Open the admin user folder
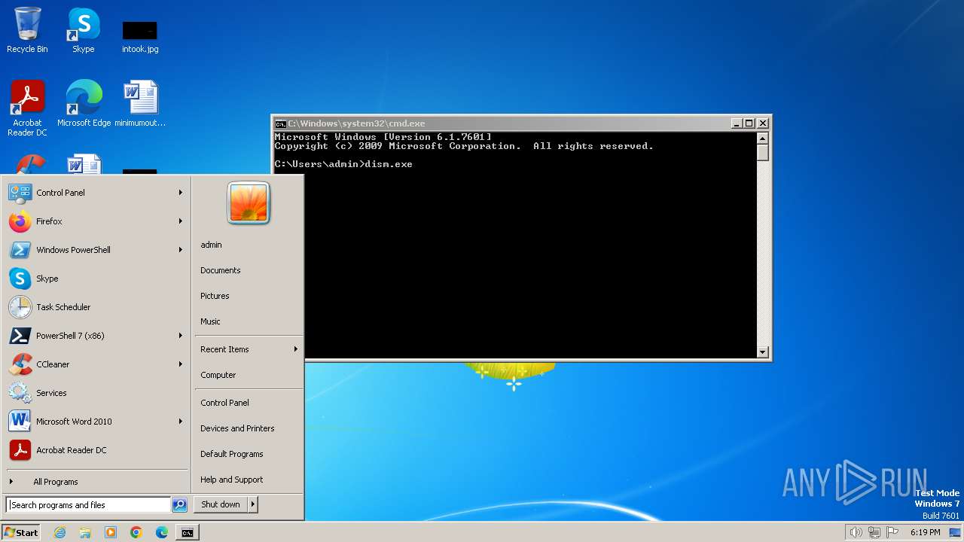 [x=211, y=245]
